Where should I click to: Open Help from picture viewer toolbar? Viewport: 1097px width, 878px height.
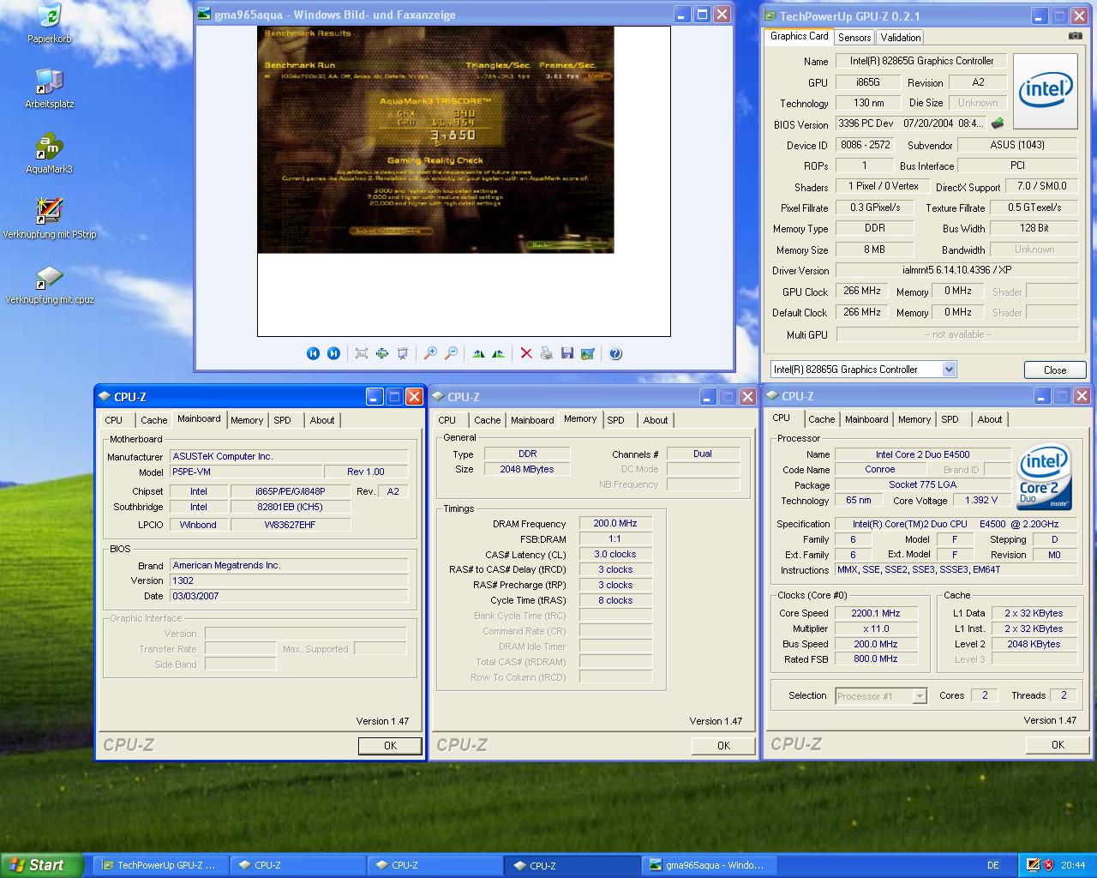pos(615,353)
